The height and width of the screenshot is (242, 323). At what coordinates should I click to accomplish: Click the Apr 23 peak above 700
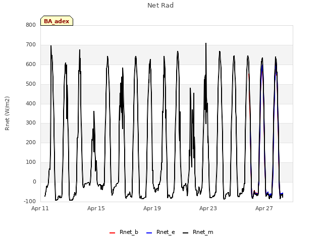tap(206, 44)
